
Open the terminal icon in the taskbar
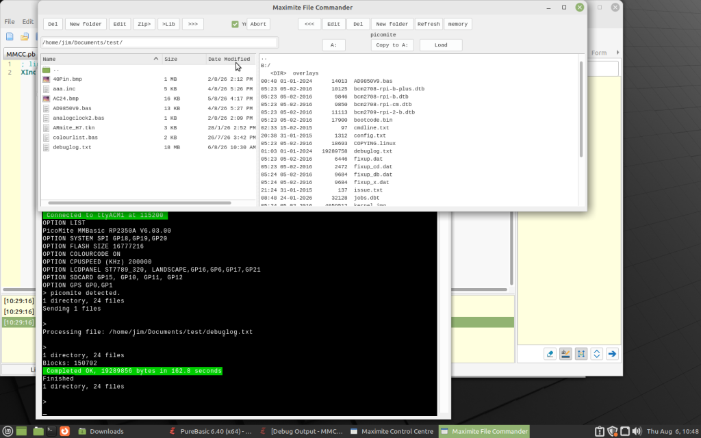(51, 431)
